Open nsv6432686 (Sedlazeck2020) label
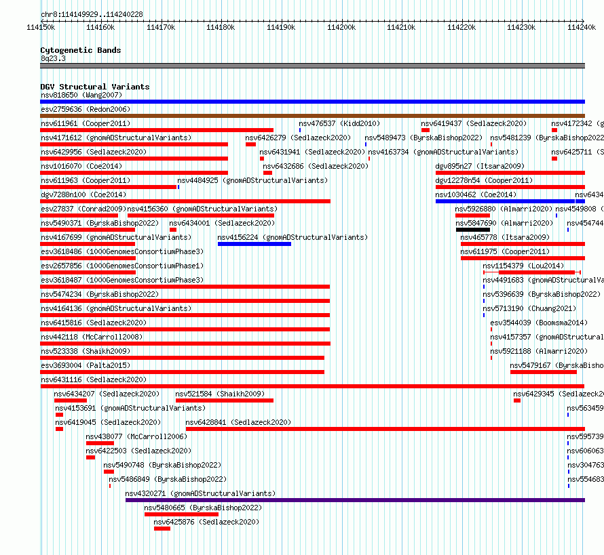Screen dimensions: 604x555 point(316,166)
